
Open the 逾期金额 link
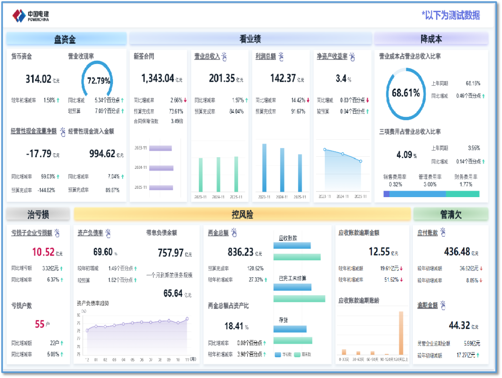428,305
